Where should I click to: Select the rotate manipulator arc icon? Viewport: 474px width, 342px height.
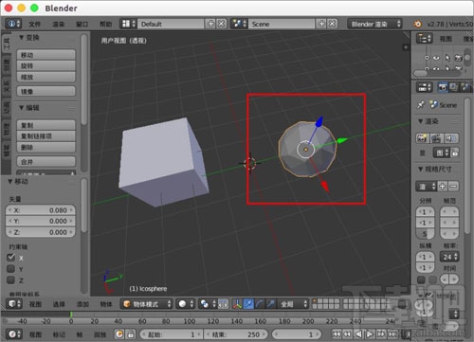pyautogui.click(x=260, y=304)
